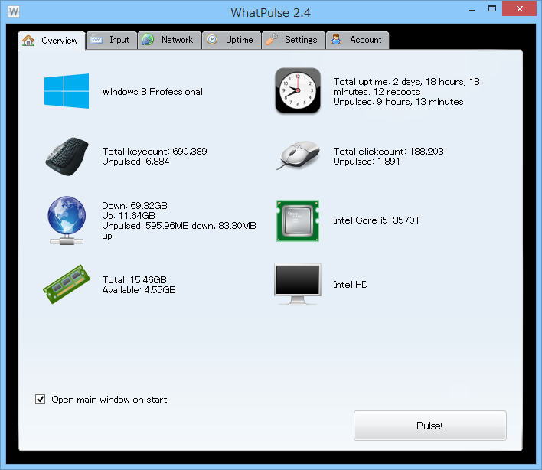Viewport: 542px width, 470px height.
Task: Click the RAM memory stick icon
Action: pyautogui.click(x=67, y=285)
